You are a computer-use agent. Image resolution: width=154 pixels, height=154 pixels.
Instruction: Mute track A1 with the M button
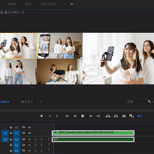(30, 140)
